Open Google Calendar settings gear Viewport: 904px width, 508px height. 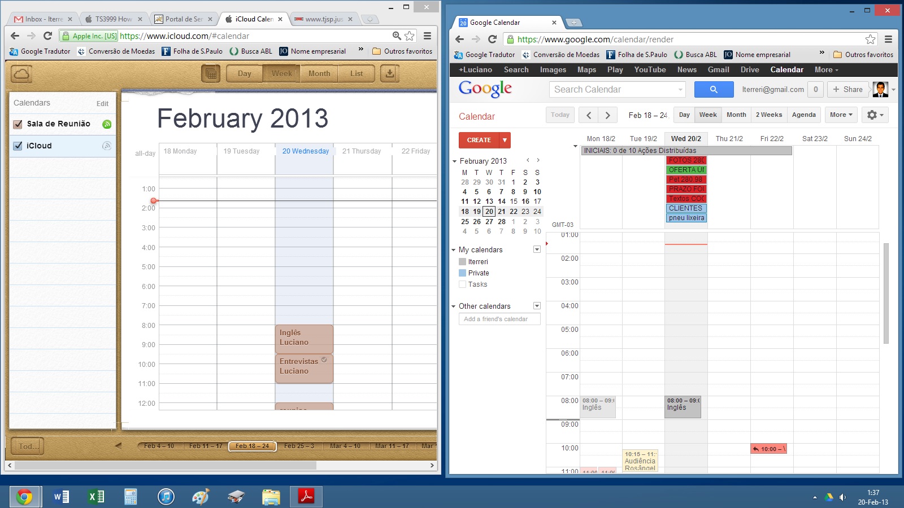pos(875,115)
